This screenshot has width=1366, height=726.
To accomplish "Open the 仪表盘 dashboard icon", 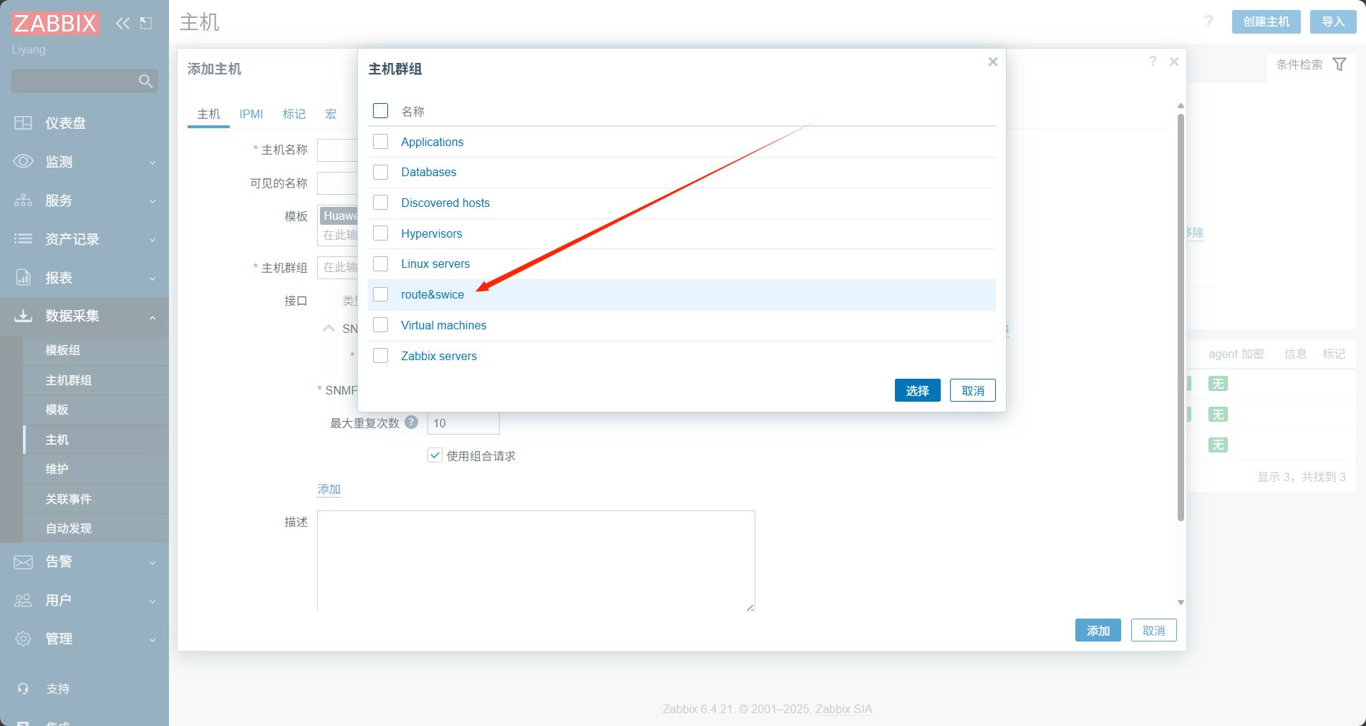I will click(x=23, y=123).
